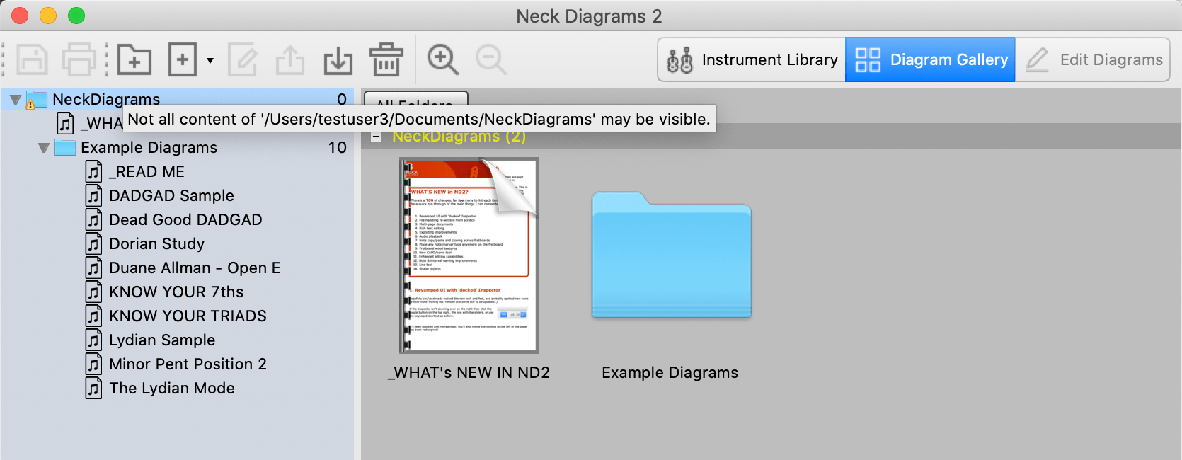Select the KNOW YOUR 7ths file

click(x=177, y=292)
